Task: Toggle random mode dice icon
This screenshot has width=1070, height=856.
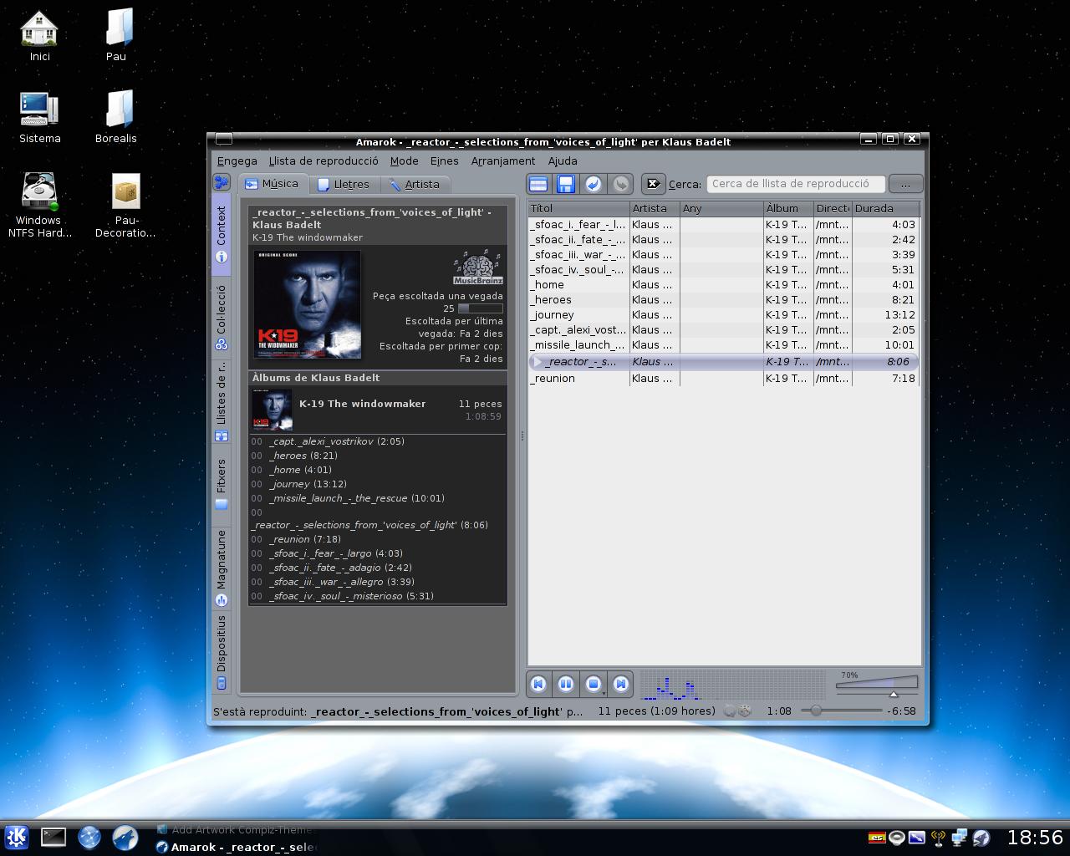Action: click(x=745, y=711)
